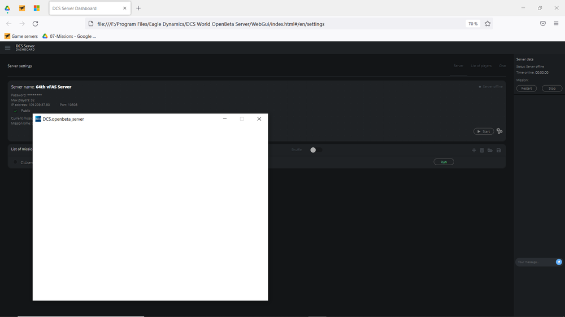
Task: Focus the Your message chat field
Action: [x=536, y=262]
